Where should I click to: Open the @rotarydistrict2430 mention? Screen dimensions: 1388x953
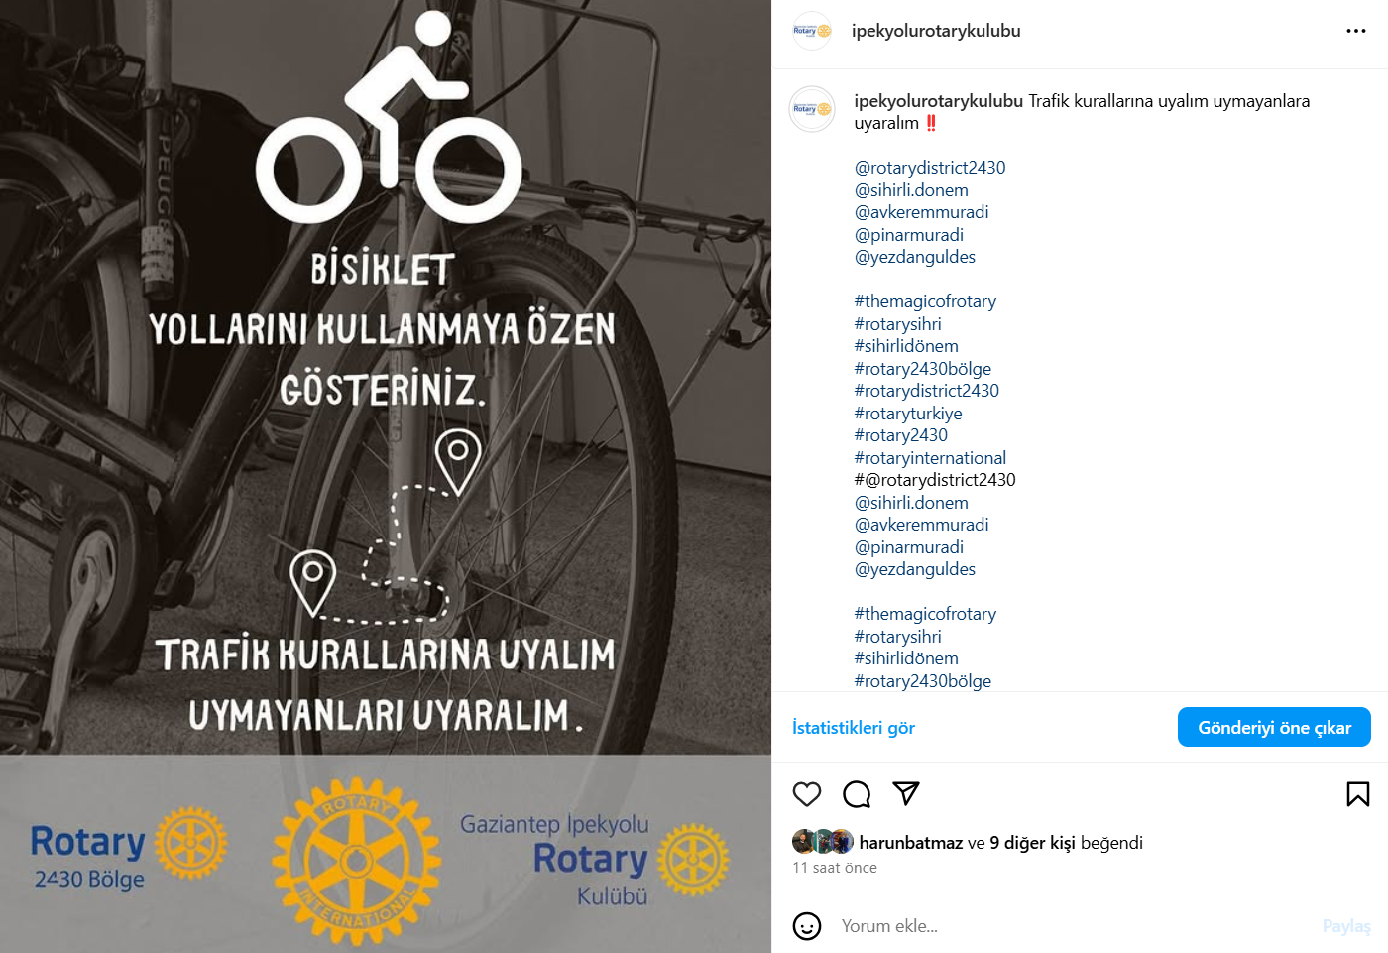(x=930, y=168)
